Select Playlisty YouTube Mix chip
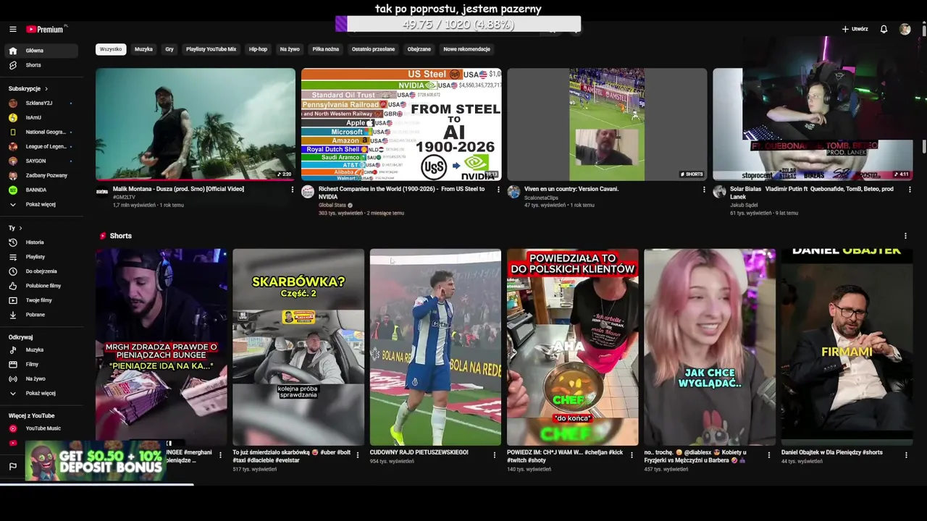927x521 pixels. [x=211, y=49]
